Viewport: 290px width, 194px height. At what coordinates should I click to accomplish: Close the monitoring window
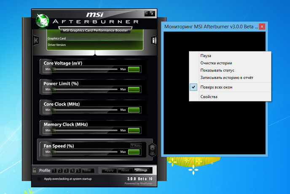262,26
